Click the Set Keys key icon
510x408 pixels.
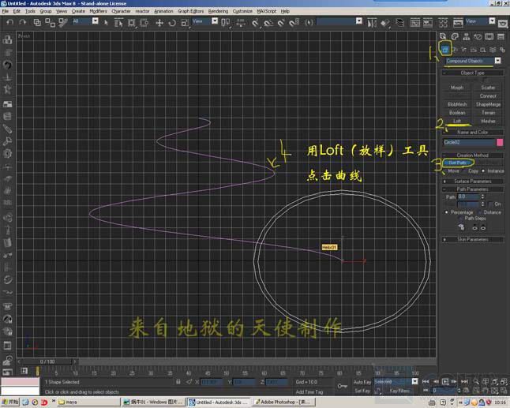pyautogui.click(x=342, y=386)
